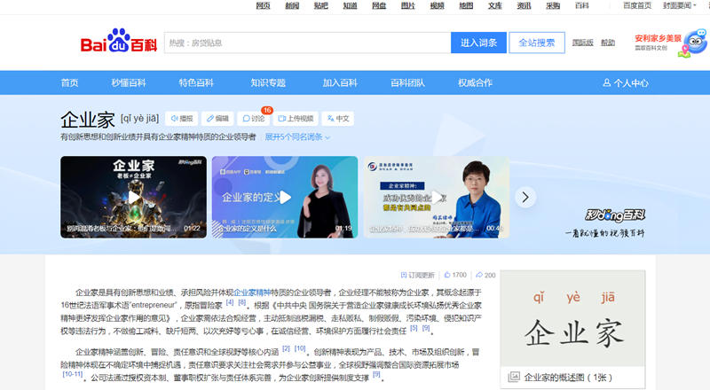Expand 展开5个同名词条
The image size is (710, 390).
[x=297, y=137]
